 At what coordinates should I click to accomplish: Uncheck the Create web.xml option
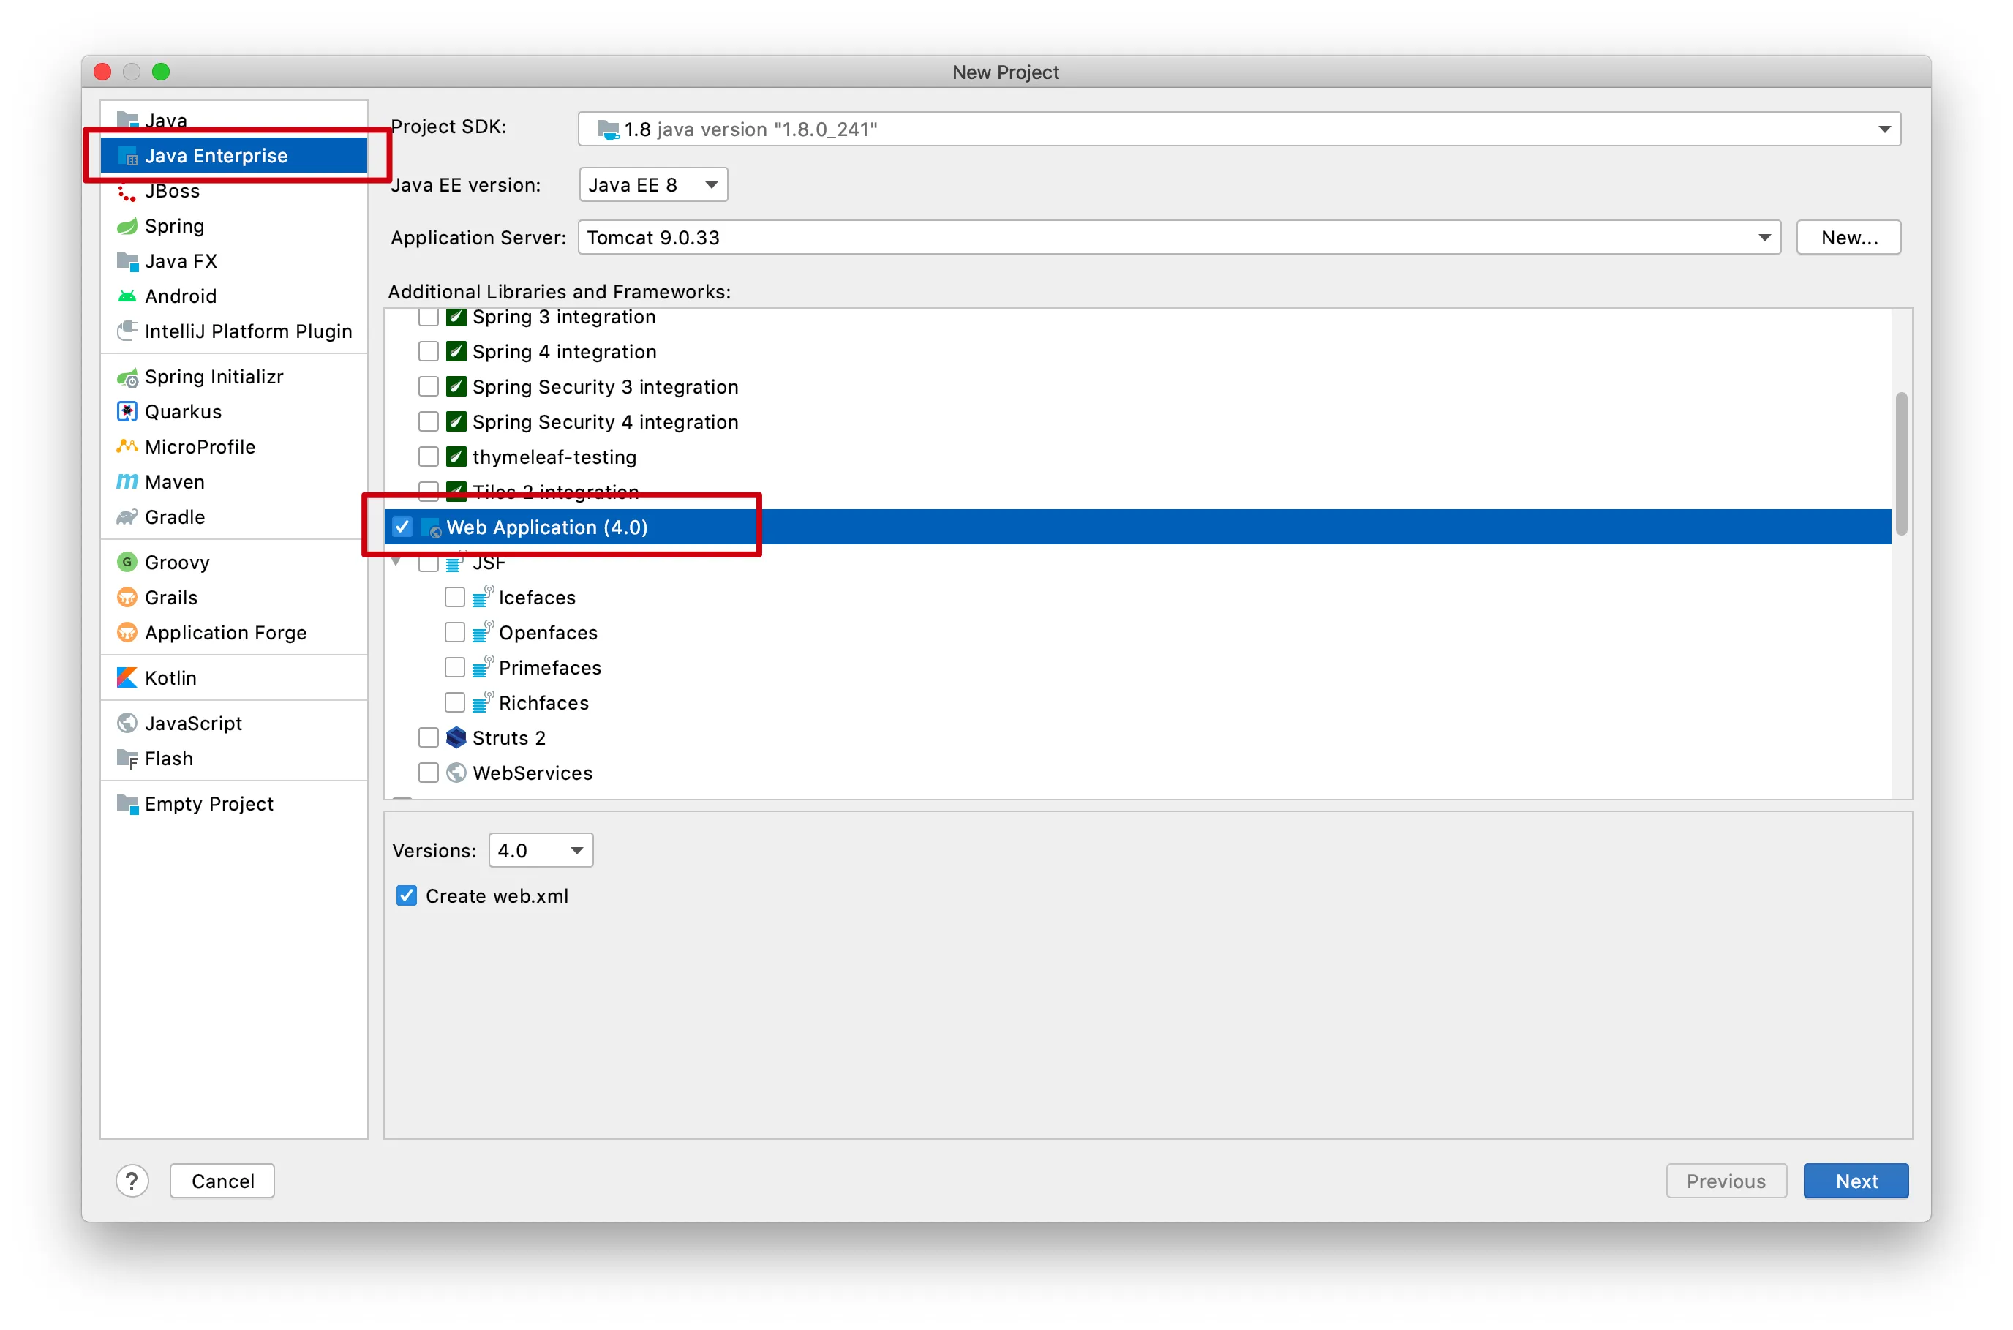406,897
